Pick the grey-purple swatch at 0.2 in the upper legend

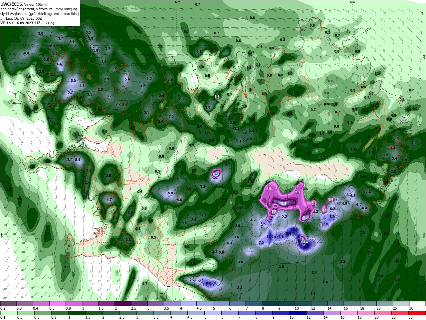[x=8, y=304]
